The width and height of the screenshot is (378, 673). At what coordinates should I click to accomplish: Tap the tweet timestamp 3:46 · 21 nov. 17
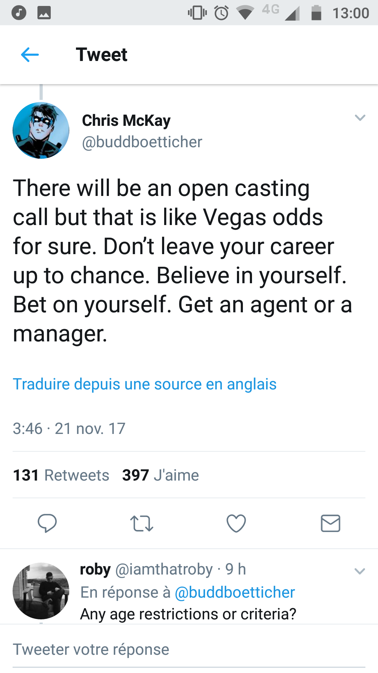(x=69, y=429)
